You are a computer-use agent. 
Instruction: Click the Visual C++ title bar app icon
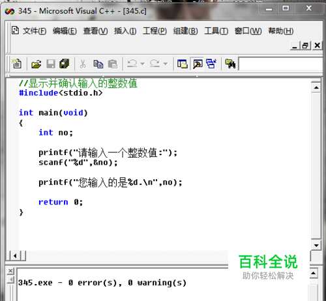pos(10,11)
